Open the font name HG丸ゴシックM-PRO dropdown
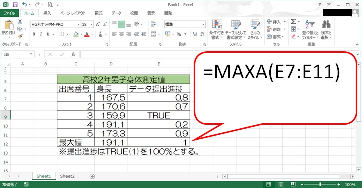Viewport: 362px width, 188px height. coord(78,24)
